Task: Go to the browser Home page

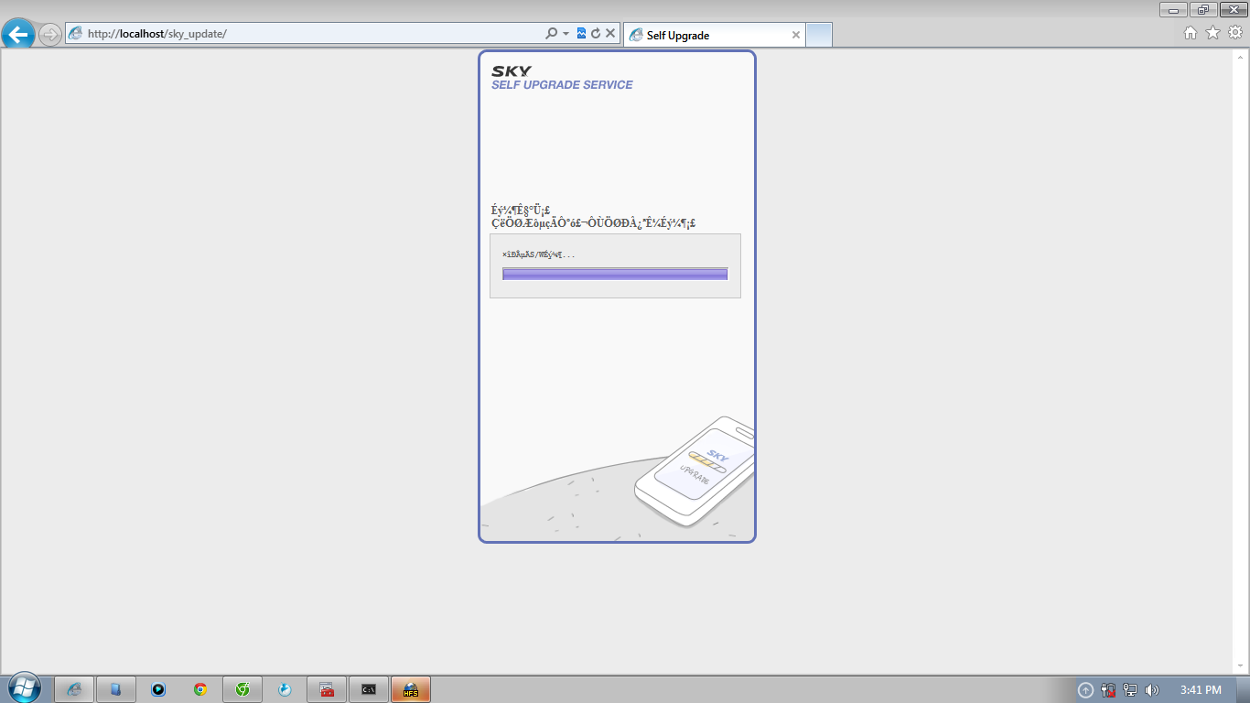Action: [1190, 33]
